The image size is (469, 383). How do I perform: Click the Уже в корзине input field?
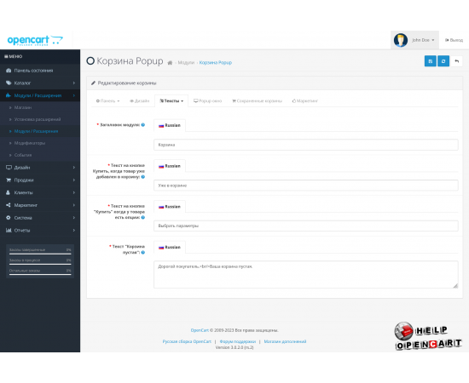pos(305,186)
